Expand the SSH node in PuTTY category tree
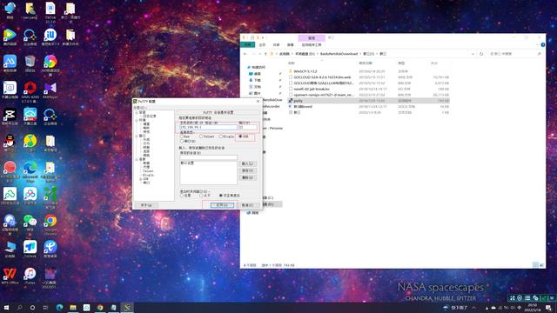 [x=141, y=179]
